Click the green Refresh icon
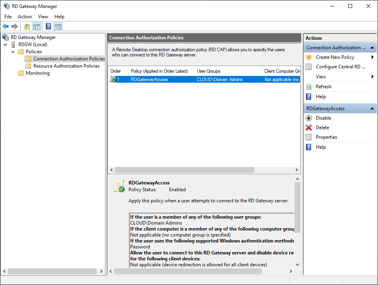 point(309,87)
